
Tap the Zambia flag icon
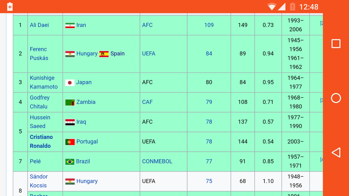tap(70, 102)
